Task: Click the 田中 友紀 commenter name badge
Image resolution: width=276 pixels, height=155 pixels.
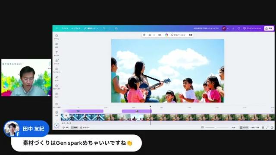Action: tap(34, 129)
